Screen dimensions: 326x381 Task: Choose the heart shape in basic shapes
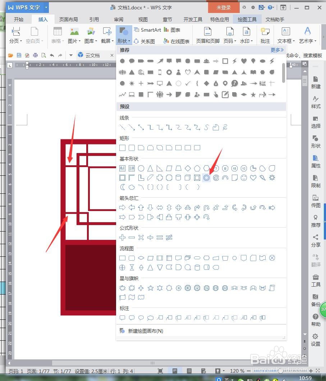253,178
